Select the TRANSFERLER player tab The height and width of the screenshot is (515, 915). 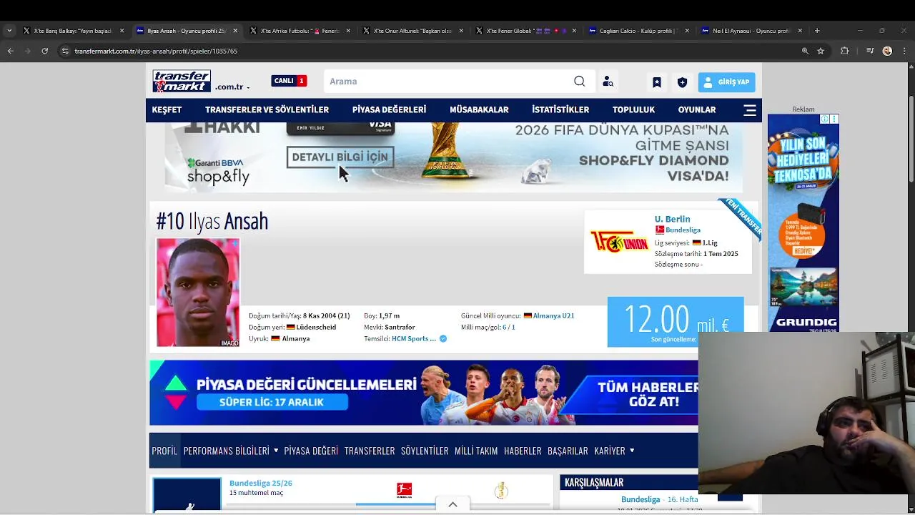370,451
